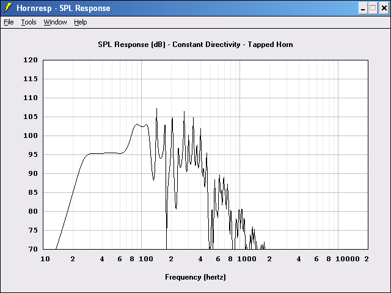
Task: Open the Help menu
Action: tap(81, 22)
